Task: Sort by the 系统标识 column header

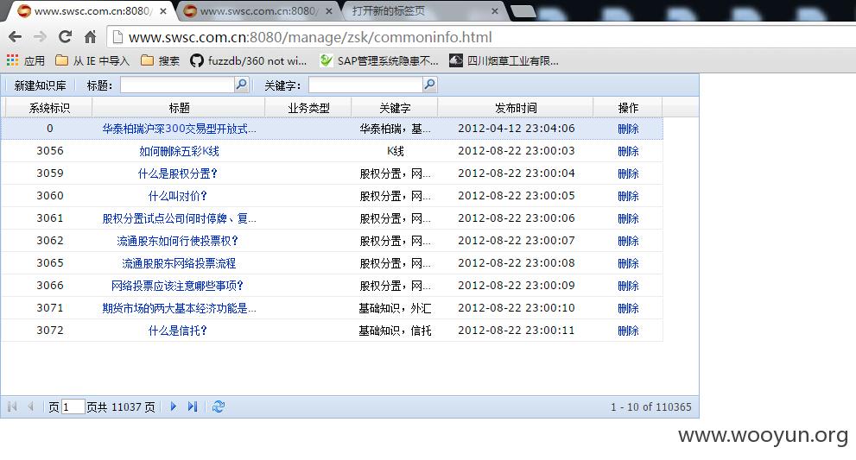Action: coord(49,108)
